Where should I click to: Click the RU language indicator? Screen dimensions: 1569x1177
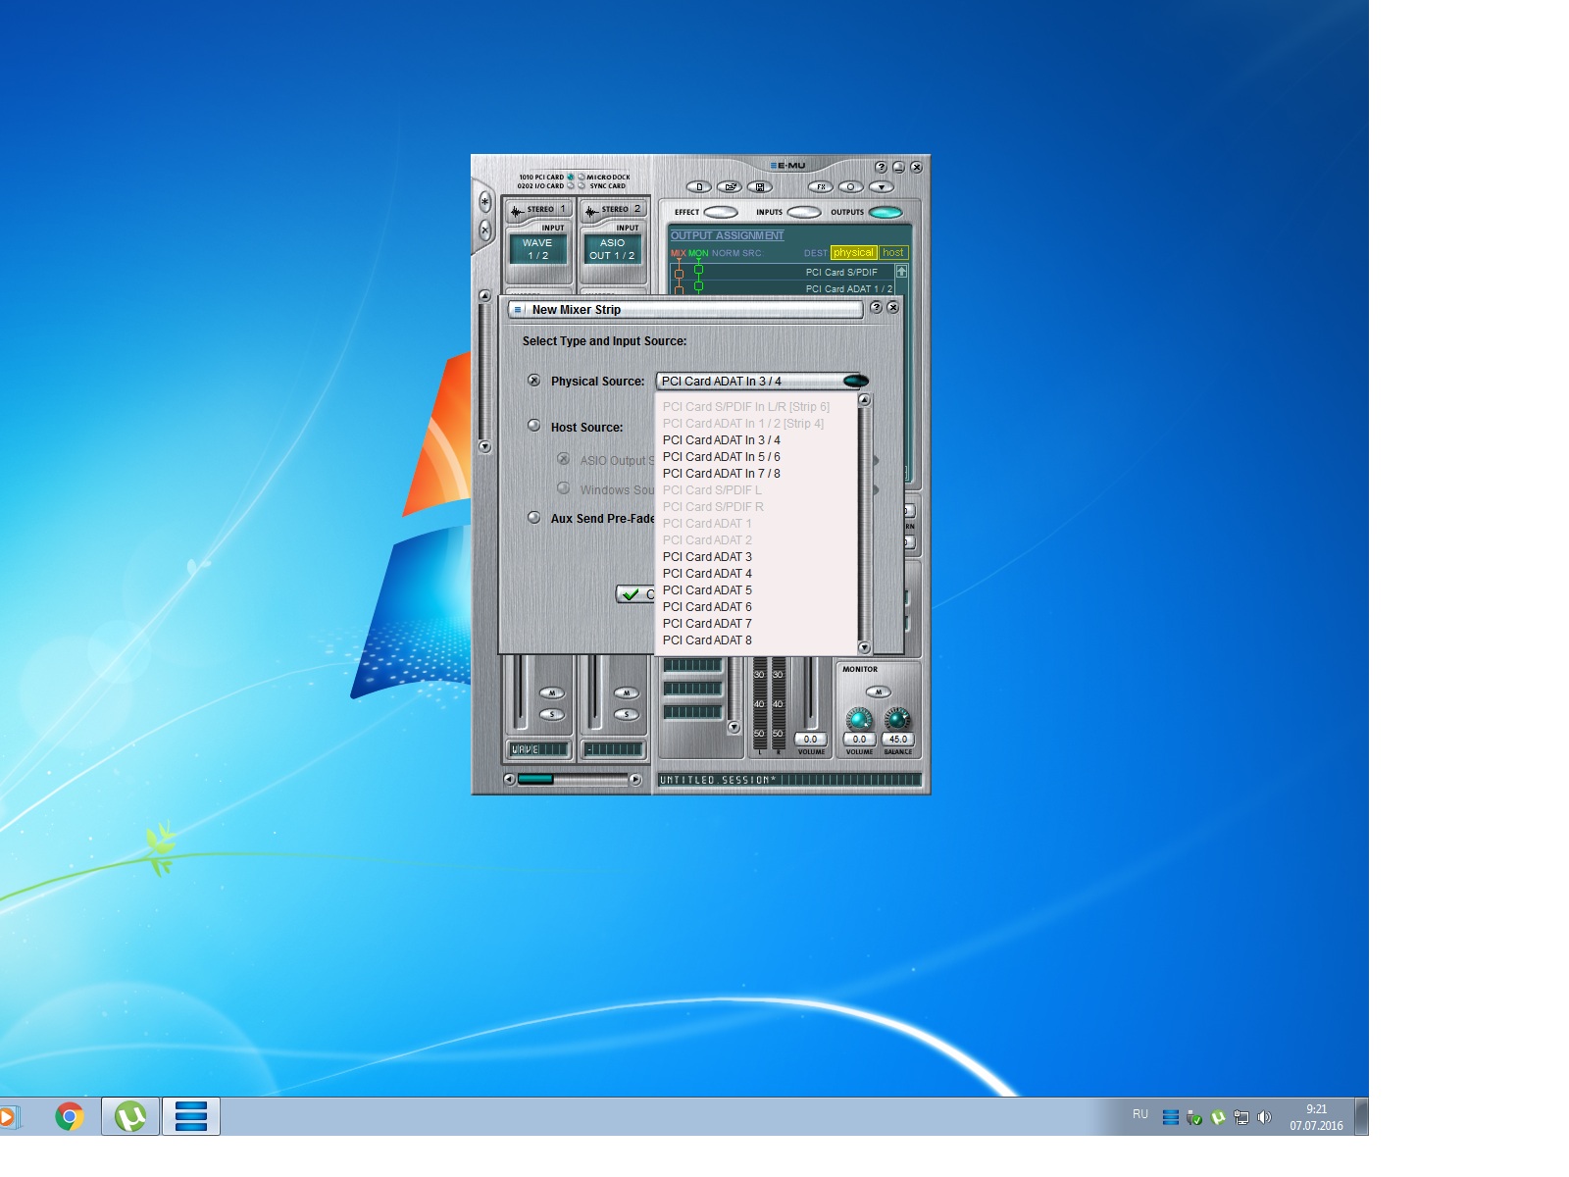(1140, 1114)
